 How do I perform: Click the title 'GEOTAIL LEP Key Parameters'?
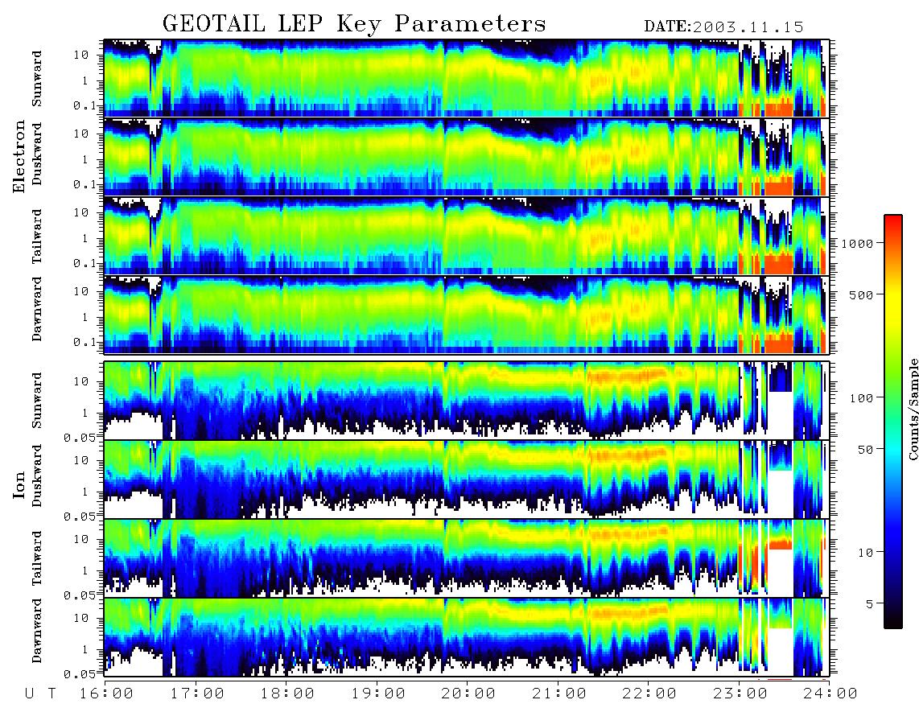pos(354,24)
